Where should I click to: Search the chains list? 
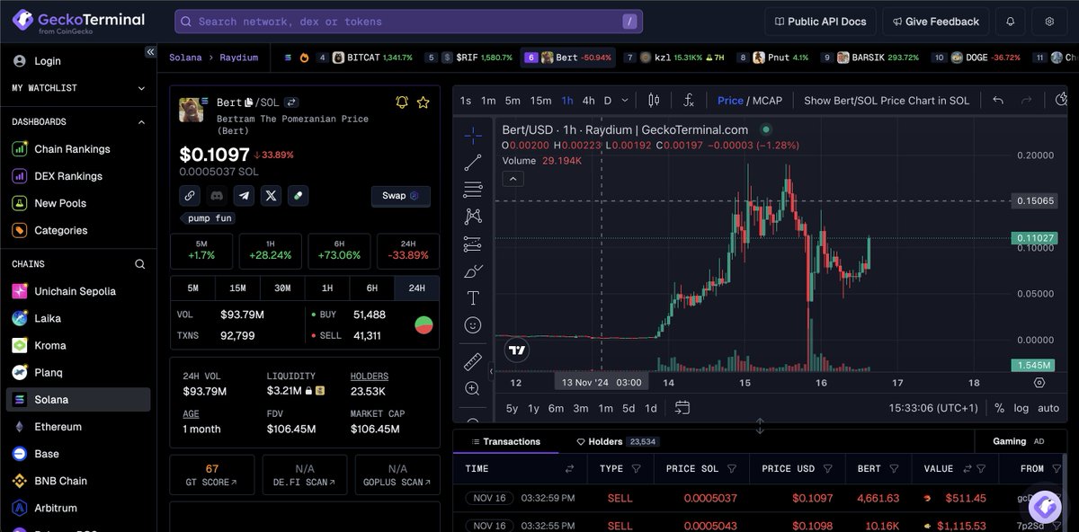pos(139,264)
